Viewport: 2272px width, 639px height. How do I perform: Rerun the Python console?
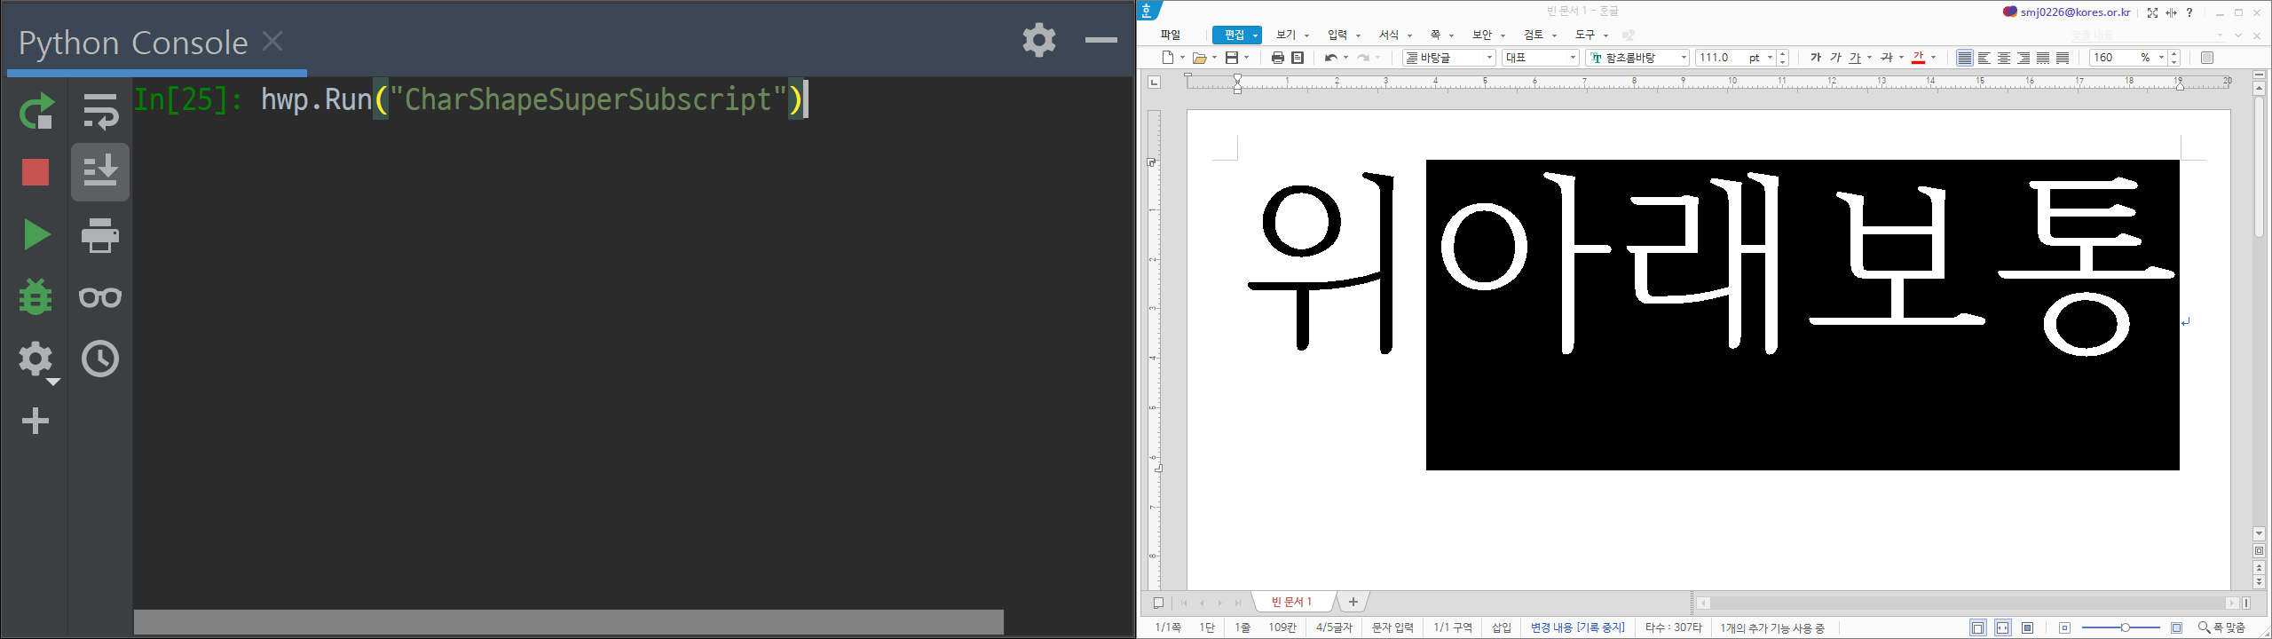pyautogui.click(x=36, y=111)
